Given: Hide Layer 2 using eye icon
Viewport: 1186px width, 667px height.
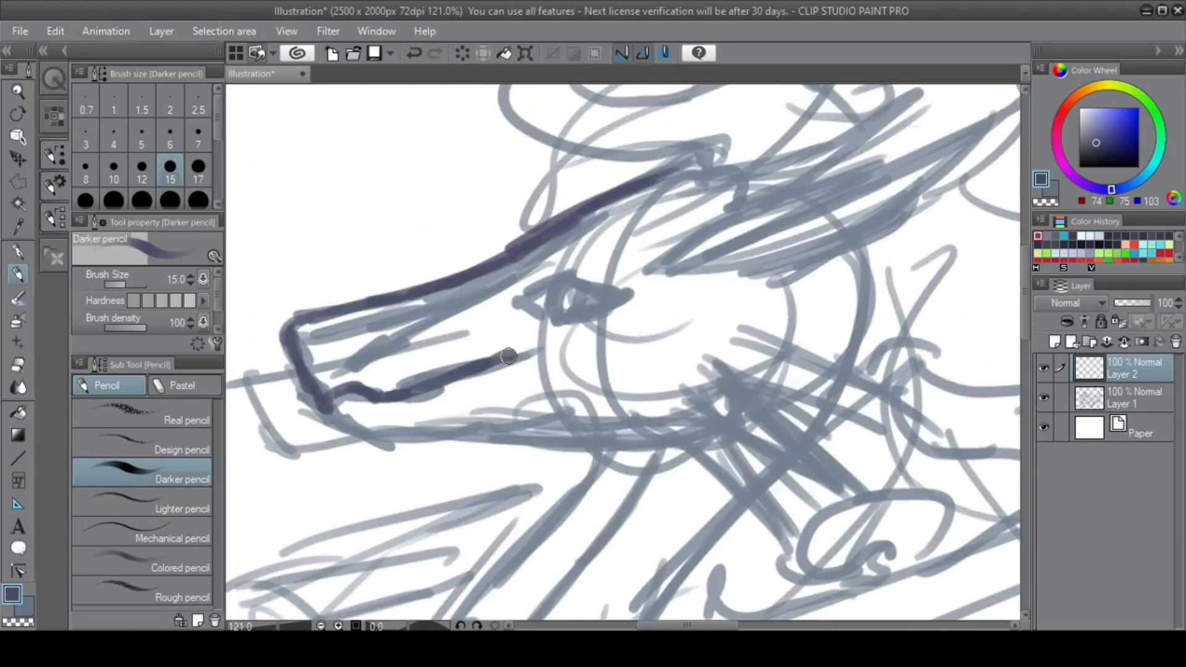Looking at the screenshot, I should 1044,368.
